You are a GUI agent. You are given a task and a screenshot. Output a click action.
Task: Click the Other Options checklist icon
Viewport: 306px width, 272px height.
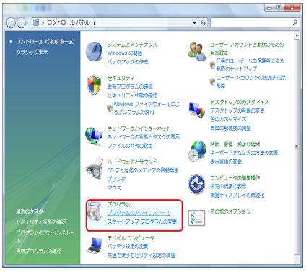tap(197, 218)
